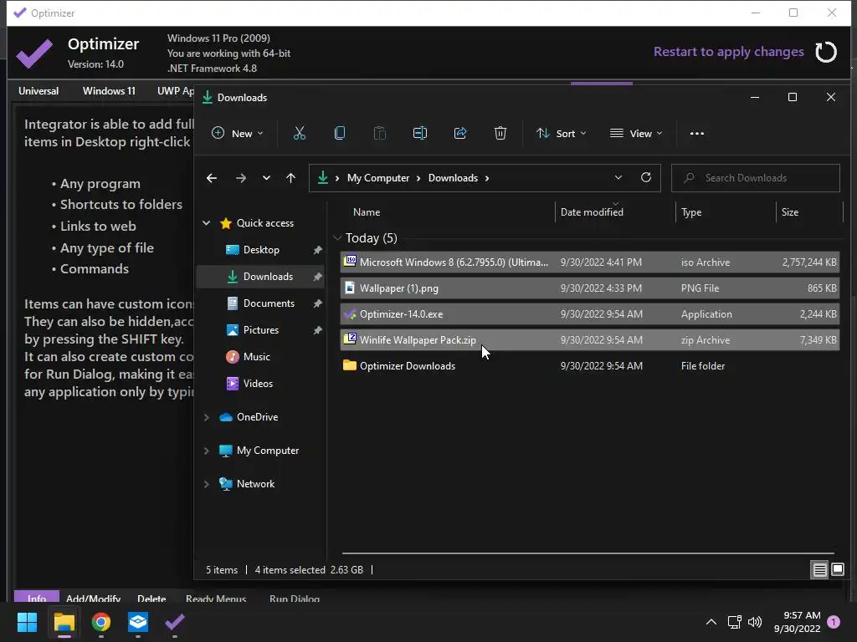Open the Windows Start menu

click(x=27, y=622)
